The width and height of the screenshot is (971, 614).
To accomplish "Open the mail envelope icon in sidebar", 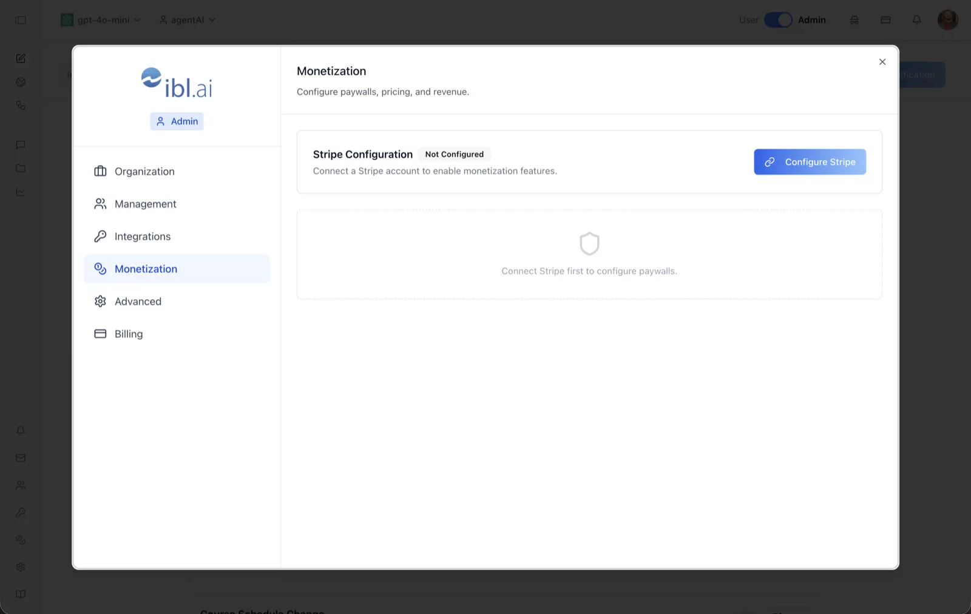I will (21, 458).
